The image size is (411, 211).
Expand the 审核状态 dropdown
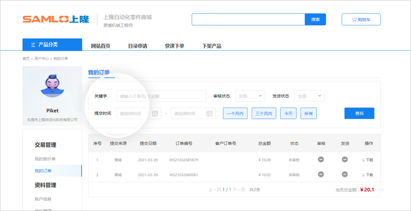[250, 96]
